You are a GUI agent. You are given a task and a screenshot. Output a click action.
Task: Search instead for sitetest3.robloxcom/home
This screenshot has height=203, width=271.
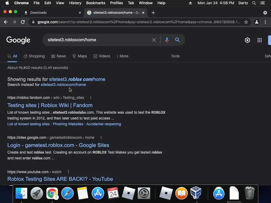pos(63,85)
